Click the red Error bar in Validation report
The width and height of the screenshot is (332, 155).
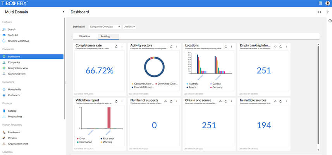point(109,118)
